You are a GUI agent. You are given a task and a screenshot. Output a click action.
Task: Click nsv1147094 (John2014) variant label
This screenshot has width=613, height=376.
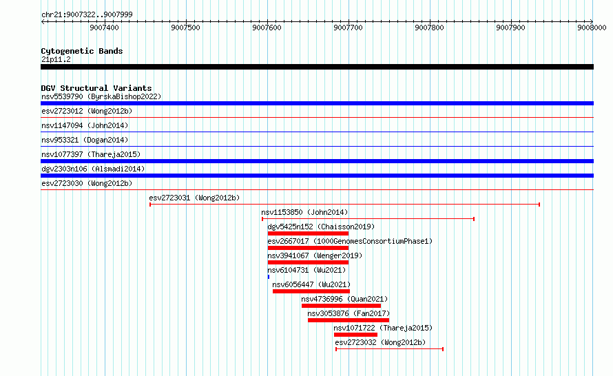pyautogui.click(x=85, y=125)
